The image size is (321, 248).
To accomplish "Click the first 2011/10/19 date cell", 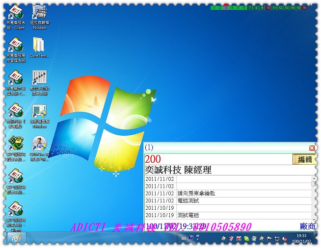I will pyautogui.click(x=160, y=208).
